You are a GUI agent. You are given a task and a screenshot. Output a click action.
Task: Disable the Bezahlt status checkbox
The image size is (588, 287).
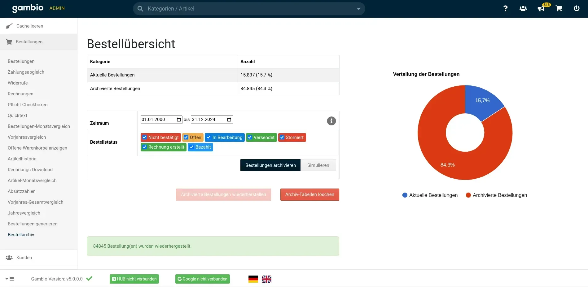pyautogui.click(x=192, y=147)
